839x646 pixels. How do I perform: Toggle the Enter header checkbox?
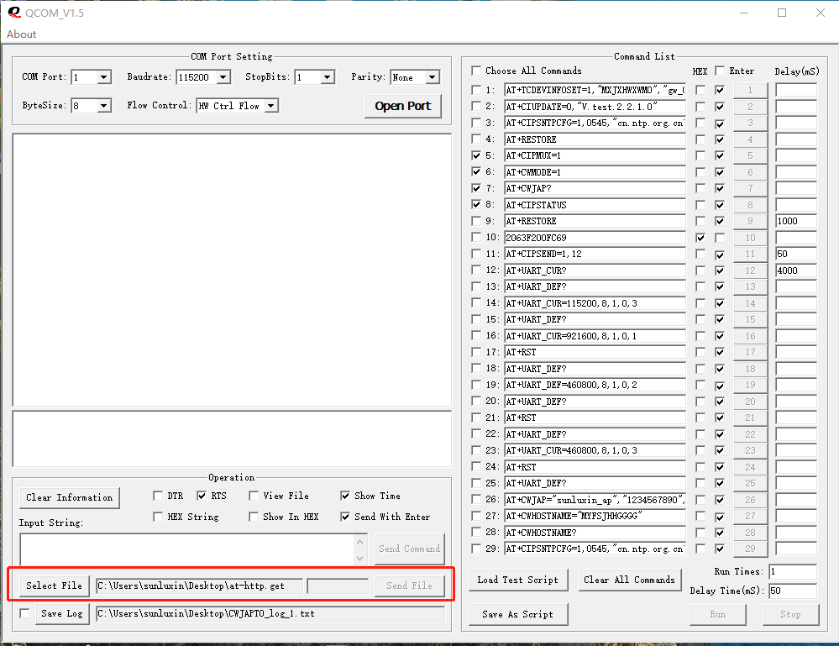(x=720, y=71)
